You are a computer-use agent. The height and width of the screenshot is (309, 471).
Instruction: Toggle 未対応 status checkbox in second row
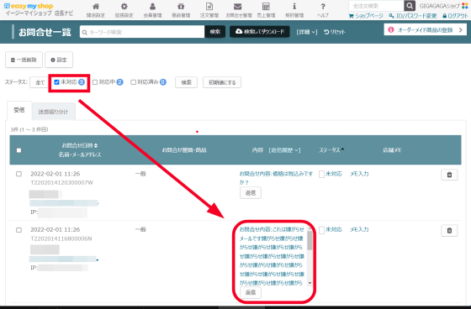(x=321, y=230)
